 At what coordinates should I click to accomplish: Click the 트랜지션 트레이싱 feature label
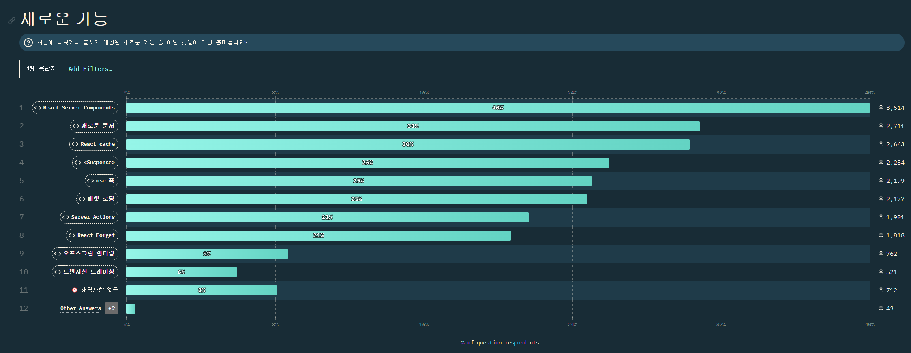point(85,272)
